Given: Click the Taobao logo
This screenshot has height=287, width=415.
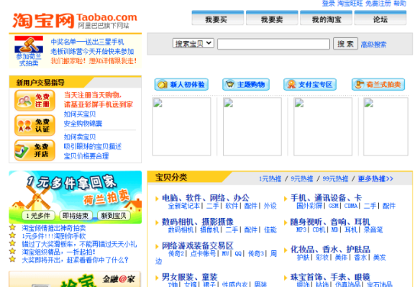Looking at the screenshot, I should click(75, 20).
